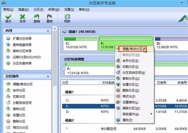Collapse the 向导 sidebar panel
The height and width of the screenshot is (133, 188).
coord(48,31)
